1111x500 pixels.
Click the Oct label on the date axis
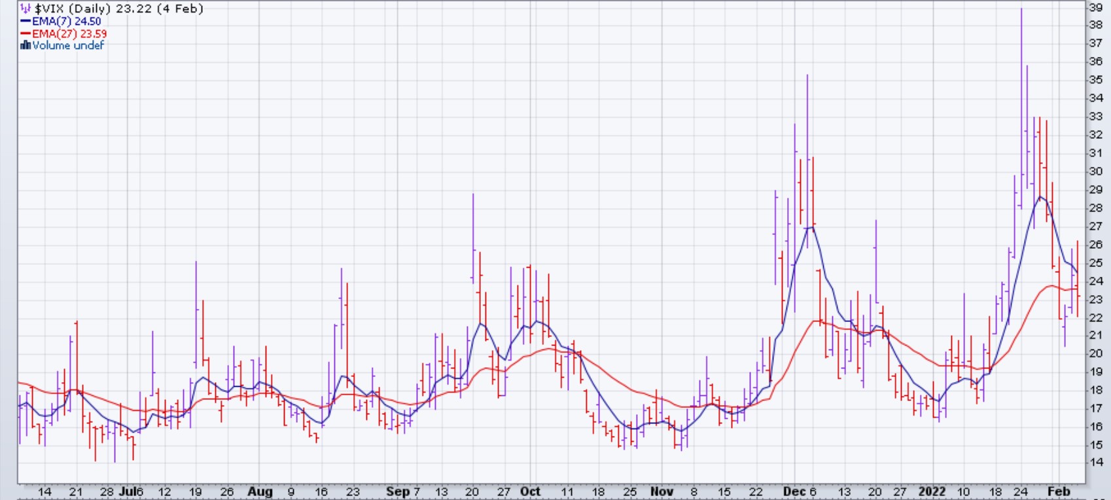[x=530, y=491]
